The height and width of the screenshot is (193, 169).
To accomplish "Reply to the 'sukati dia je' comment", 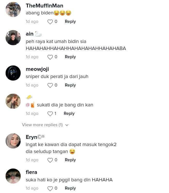I will 69,113.
